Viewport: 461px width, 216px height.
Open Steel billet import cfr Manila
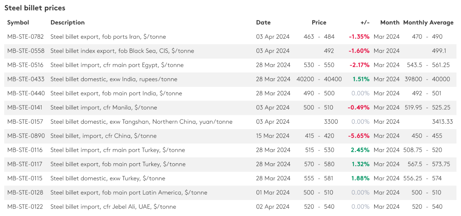click(x=104, y=108)
